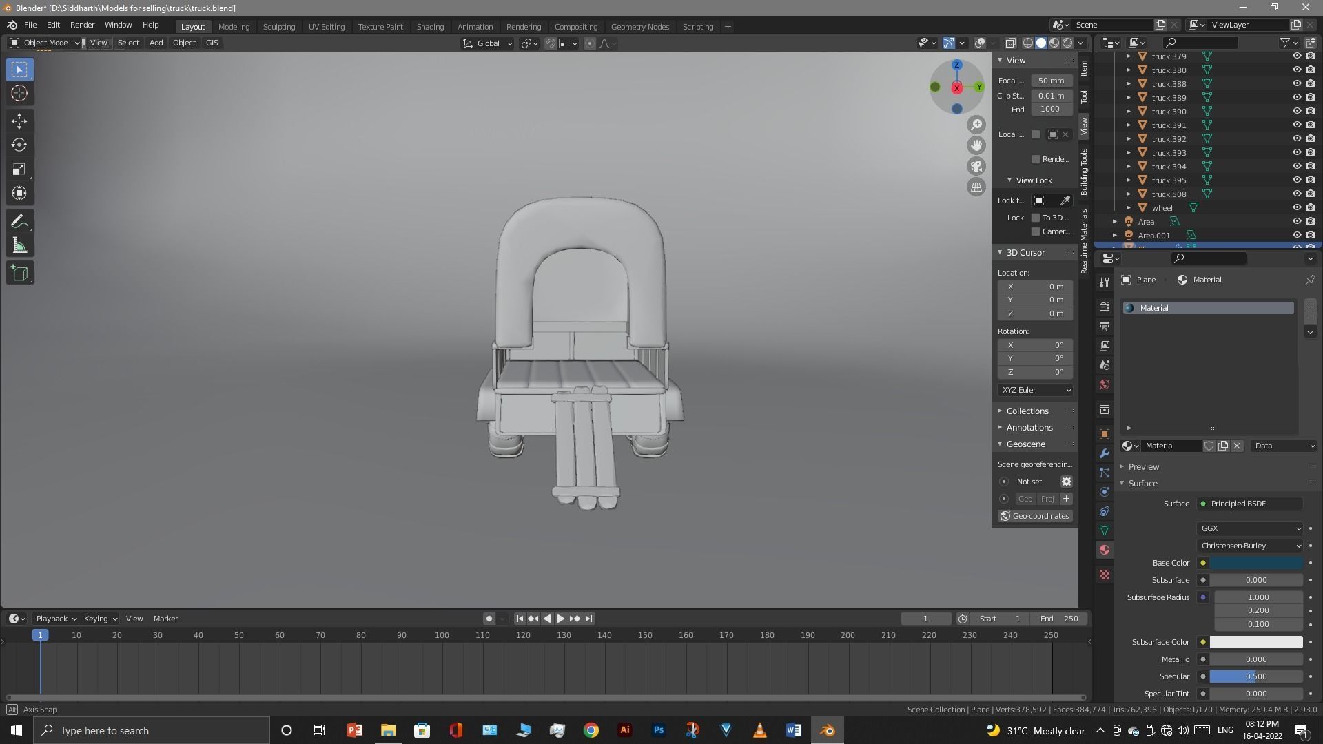
Task: Open the Render menu
Action: (82, 25)
